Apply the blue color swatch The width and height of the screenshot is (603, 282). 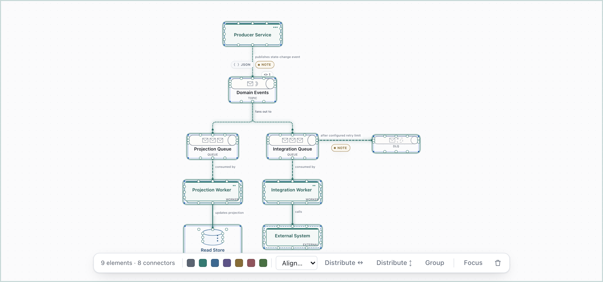pyautogui.click(x=215, y=263)
